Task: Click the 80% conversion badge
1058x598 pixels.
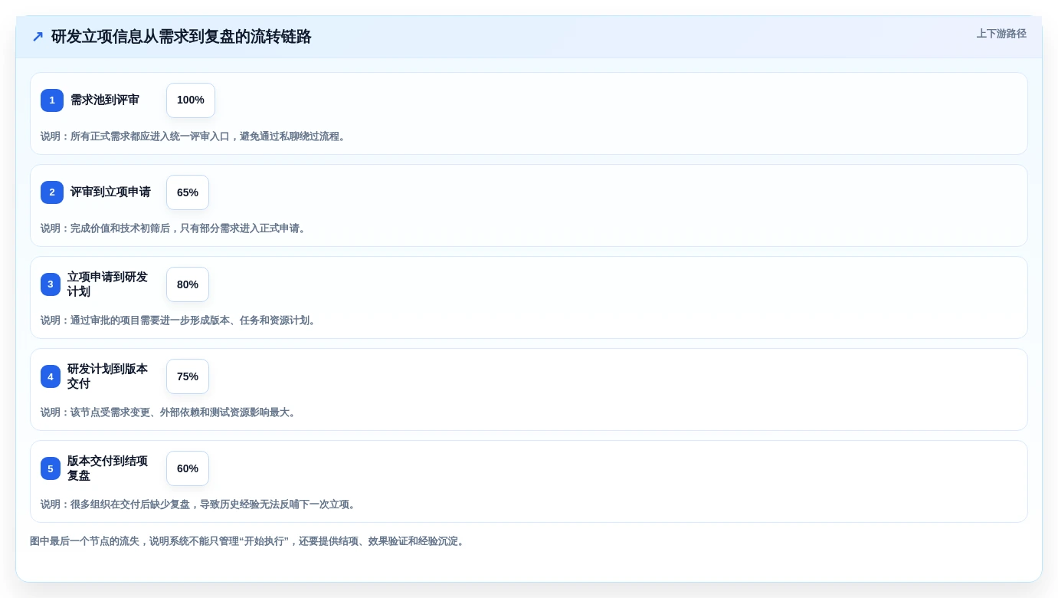Action: click(x=188, y=284)
